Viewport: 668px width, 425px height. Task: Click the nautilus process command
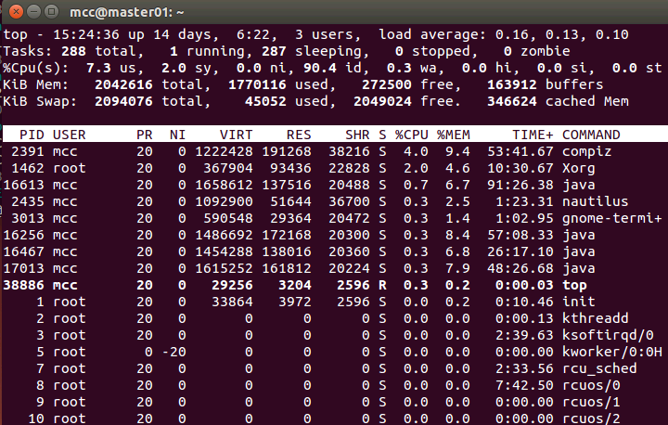[596, 201]
